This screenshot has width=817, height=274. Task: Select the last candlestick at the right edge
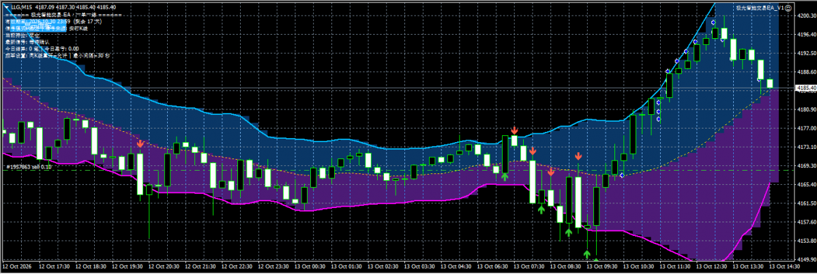point(770,83)
